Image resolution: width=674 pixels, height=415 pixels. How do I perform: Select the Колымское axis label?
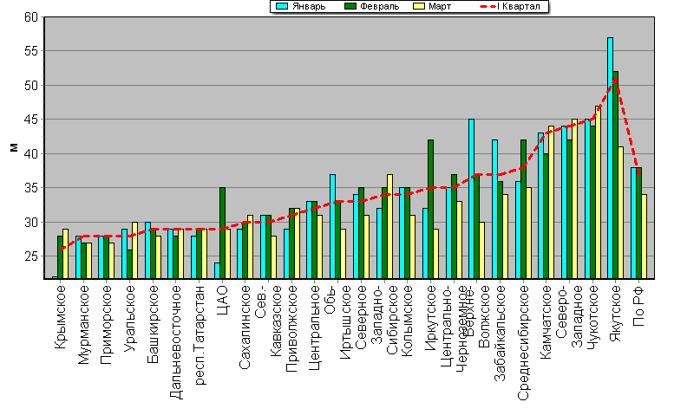click(x=406, y=321)
